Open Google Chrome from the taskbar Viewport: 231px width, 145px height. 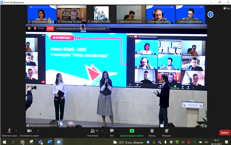point(22,142)
